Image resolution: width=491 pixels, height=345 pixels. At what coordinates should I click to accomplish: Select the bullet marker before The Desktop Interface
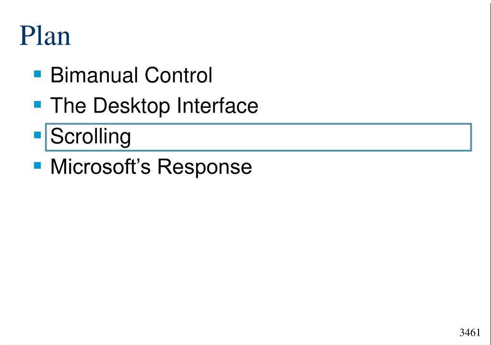38,104
